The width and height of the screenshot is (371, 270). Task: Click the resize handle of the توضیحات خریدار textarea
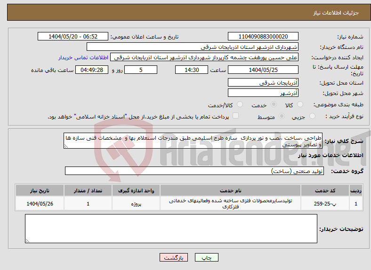tap(27, 241)
